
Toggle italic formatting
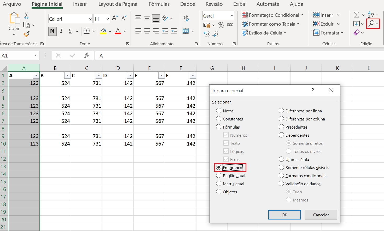tap(61, 31)
